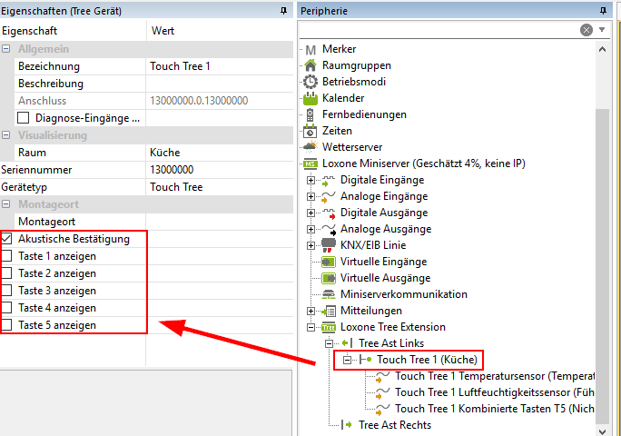621x436 pixels.
Task: Clear the Peripherie search box with X button
Action: pyautogui.click(x=586, y=30)
